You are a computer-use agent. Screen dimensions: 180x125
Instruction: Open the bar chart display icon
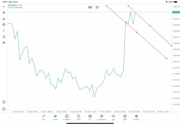(4, 19)
